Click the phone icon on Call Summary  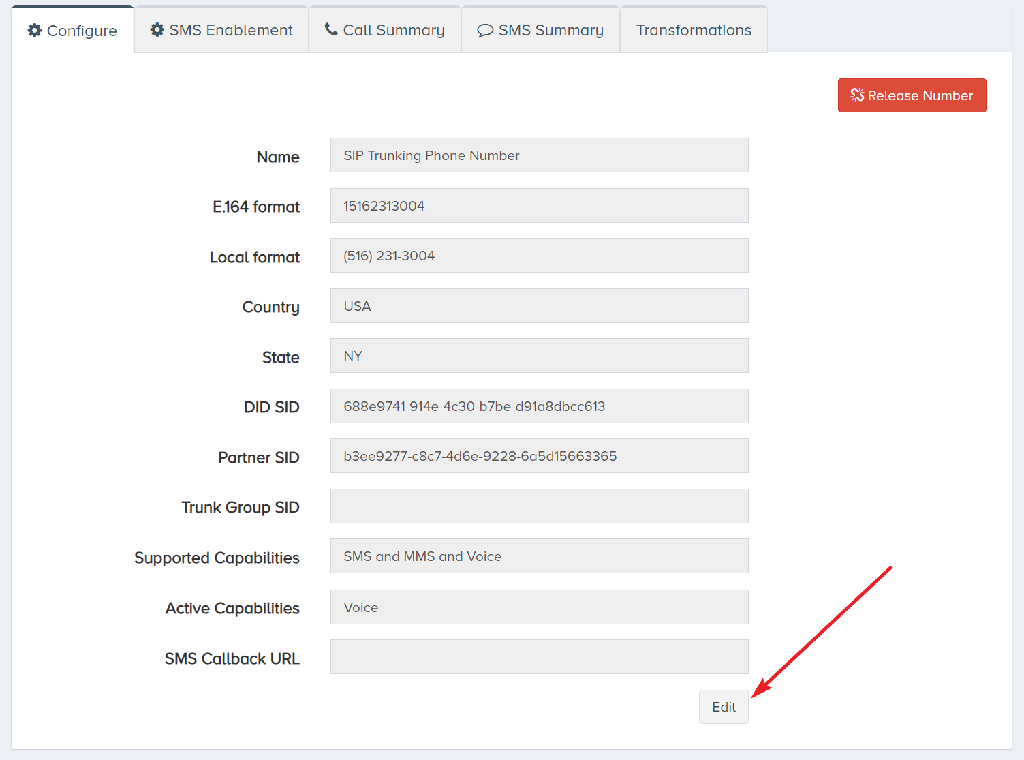click(331, 29)
